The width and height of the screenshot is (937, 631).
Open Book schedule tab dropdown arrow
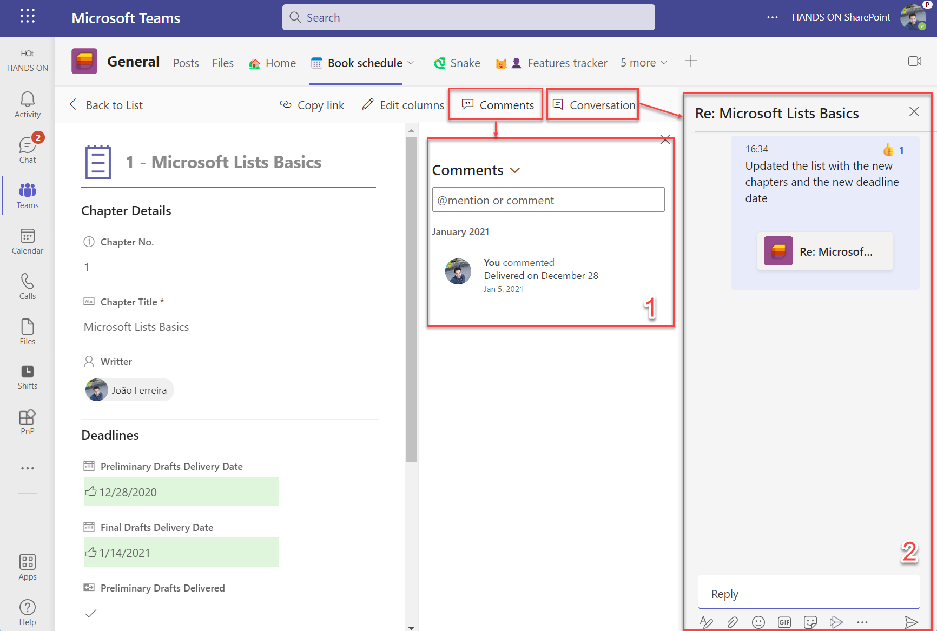[411, 63]
